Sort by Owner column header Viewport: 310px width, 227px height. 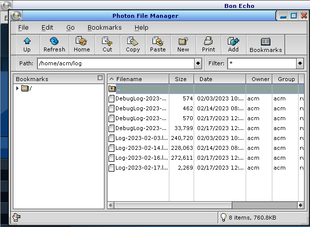click(259, 79)
